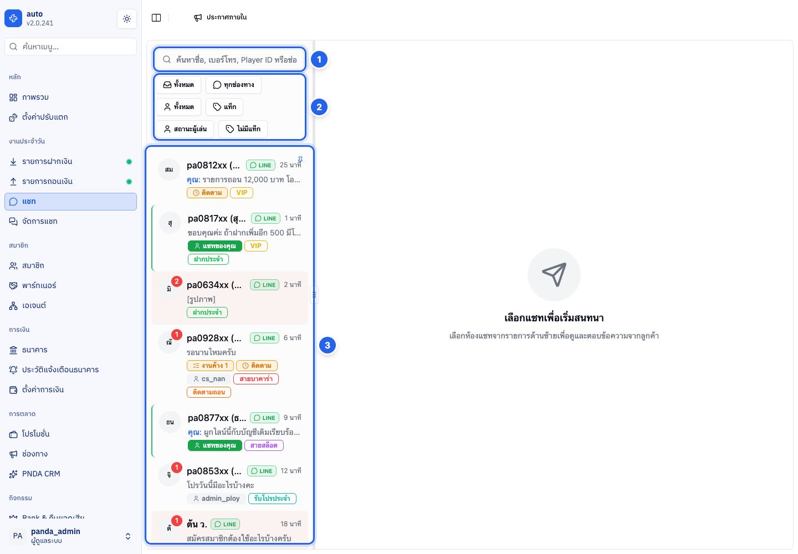Open the ทั้งหมด inbox filter dropdown

178,85
